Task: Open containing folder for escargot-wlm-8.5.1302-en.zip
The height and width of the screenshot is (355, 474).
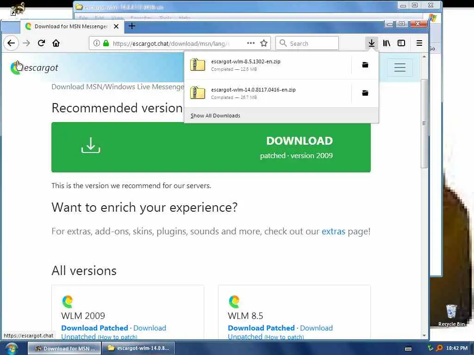Action: [x=365, y=65]
